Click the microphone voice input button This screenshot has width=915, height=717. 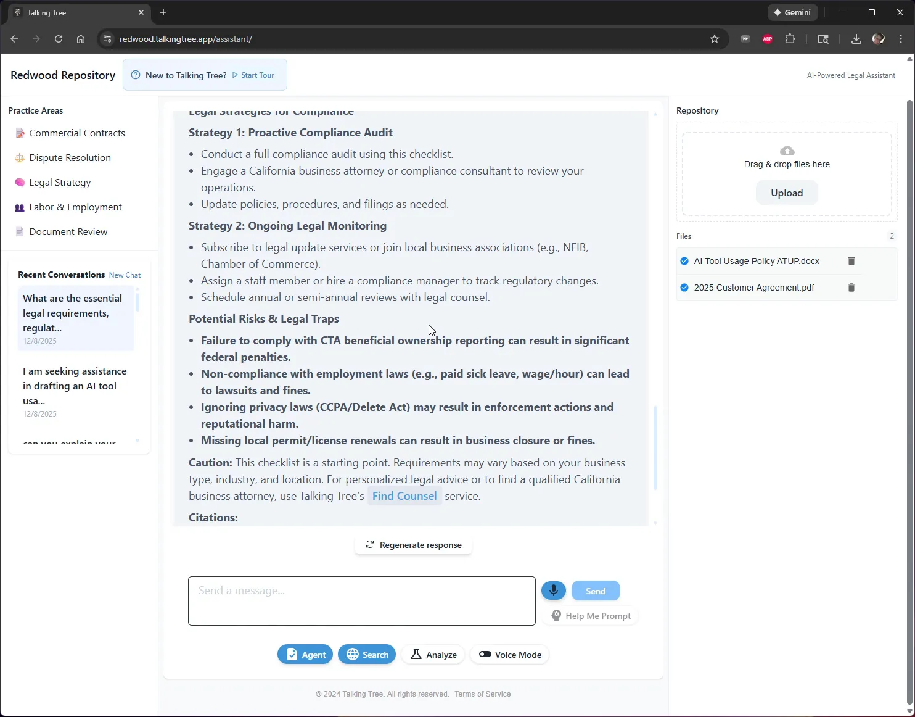point(553,591)
